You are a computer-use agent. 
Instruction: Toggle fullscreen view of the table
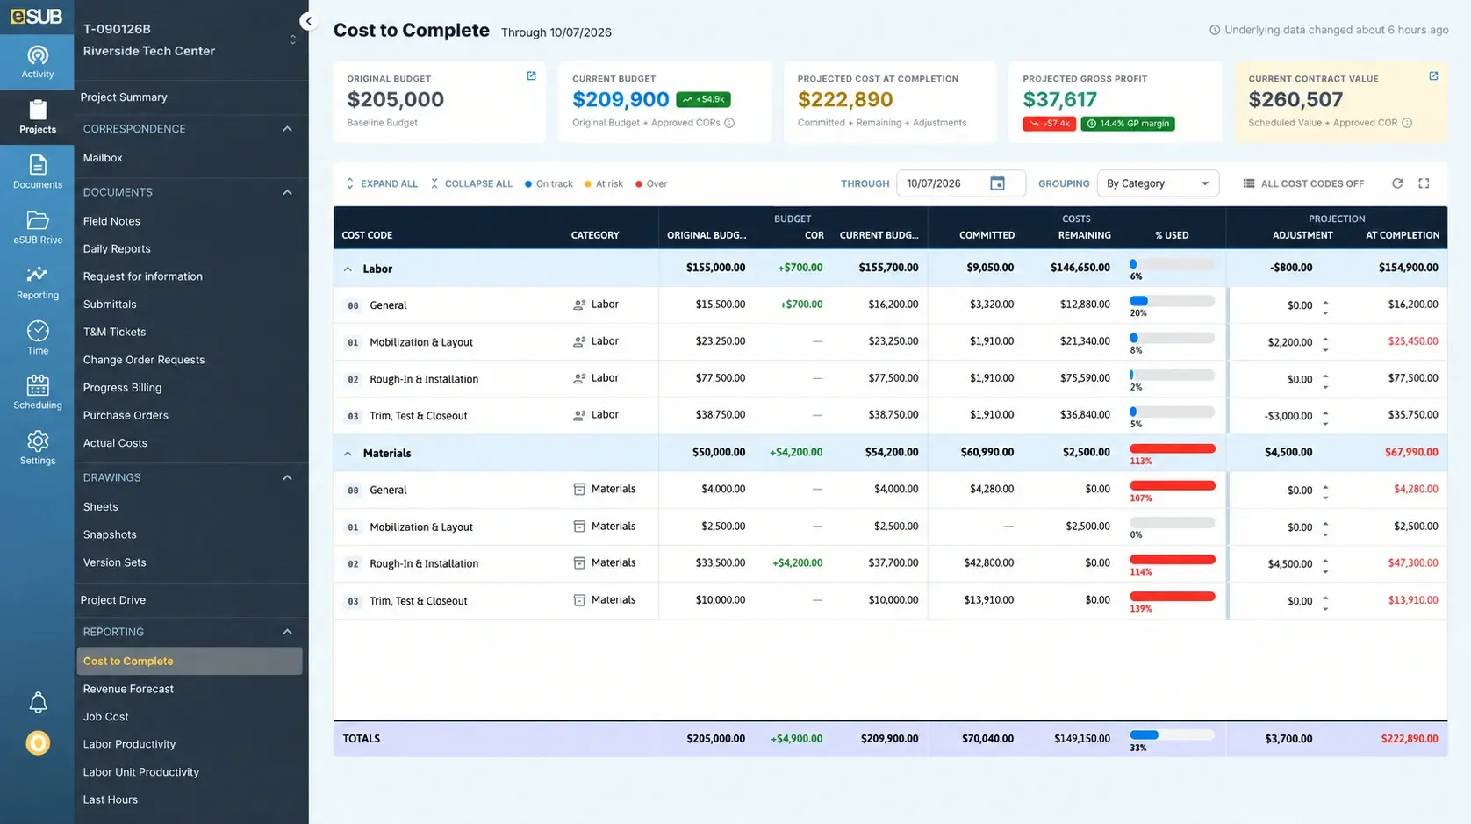[1424, 183]
